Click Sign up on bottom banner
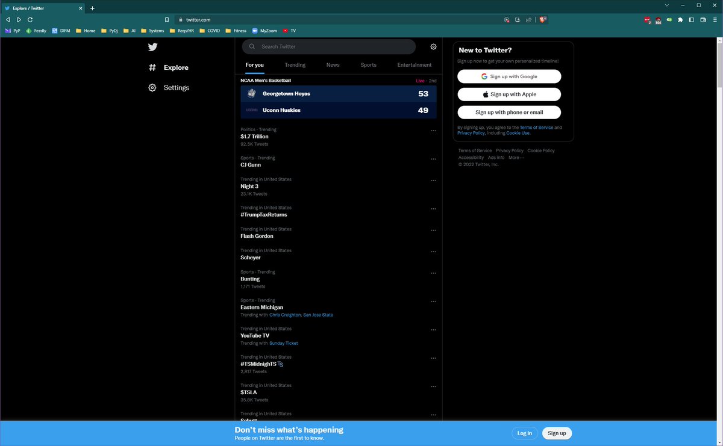723x446 pixels. [x=557, y=433]
